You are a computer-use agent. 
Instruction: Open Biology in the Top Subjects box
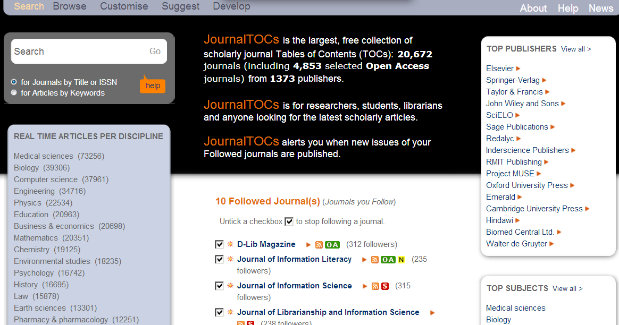(498, 320)
